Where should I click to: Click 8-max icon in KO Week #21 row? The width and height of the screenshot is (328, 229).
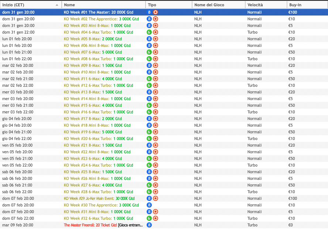tap(149, 145)
